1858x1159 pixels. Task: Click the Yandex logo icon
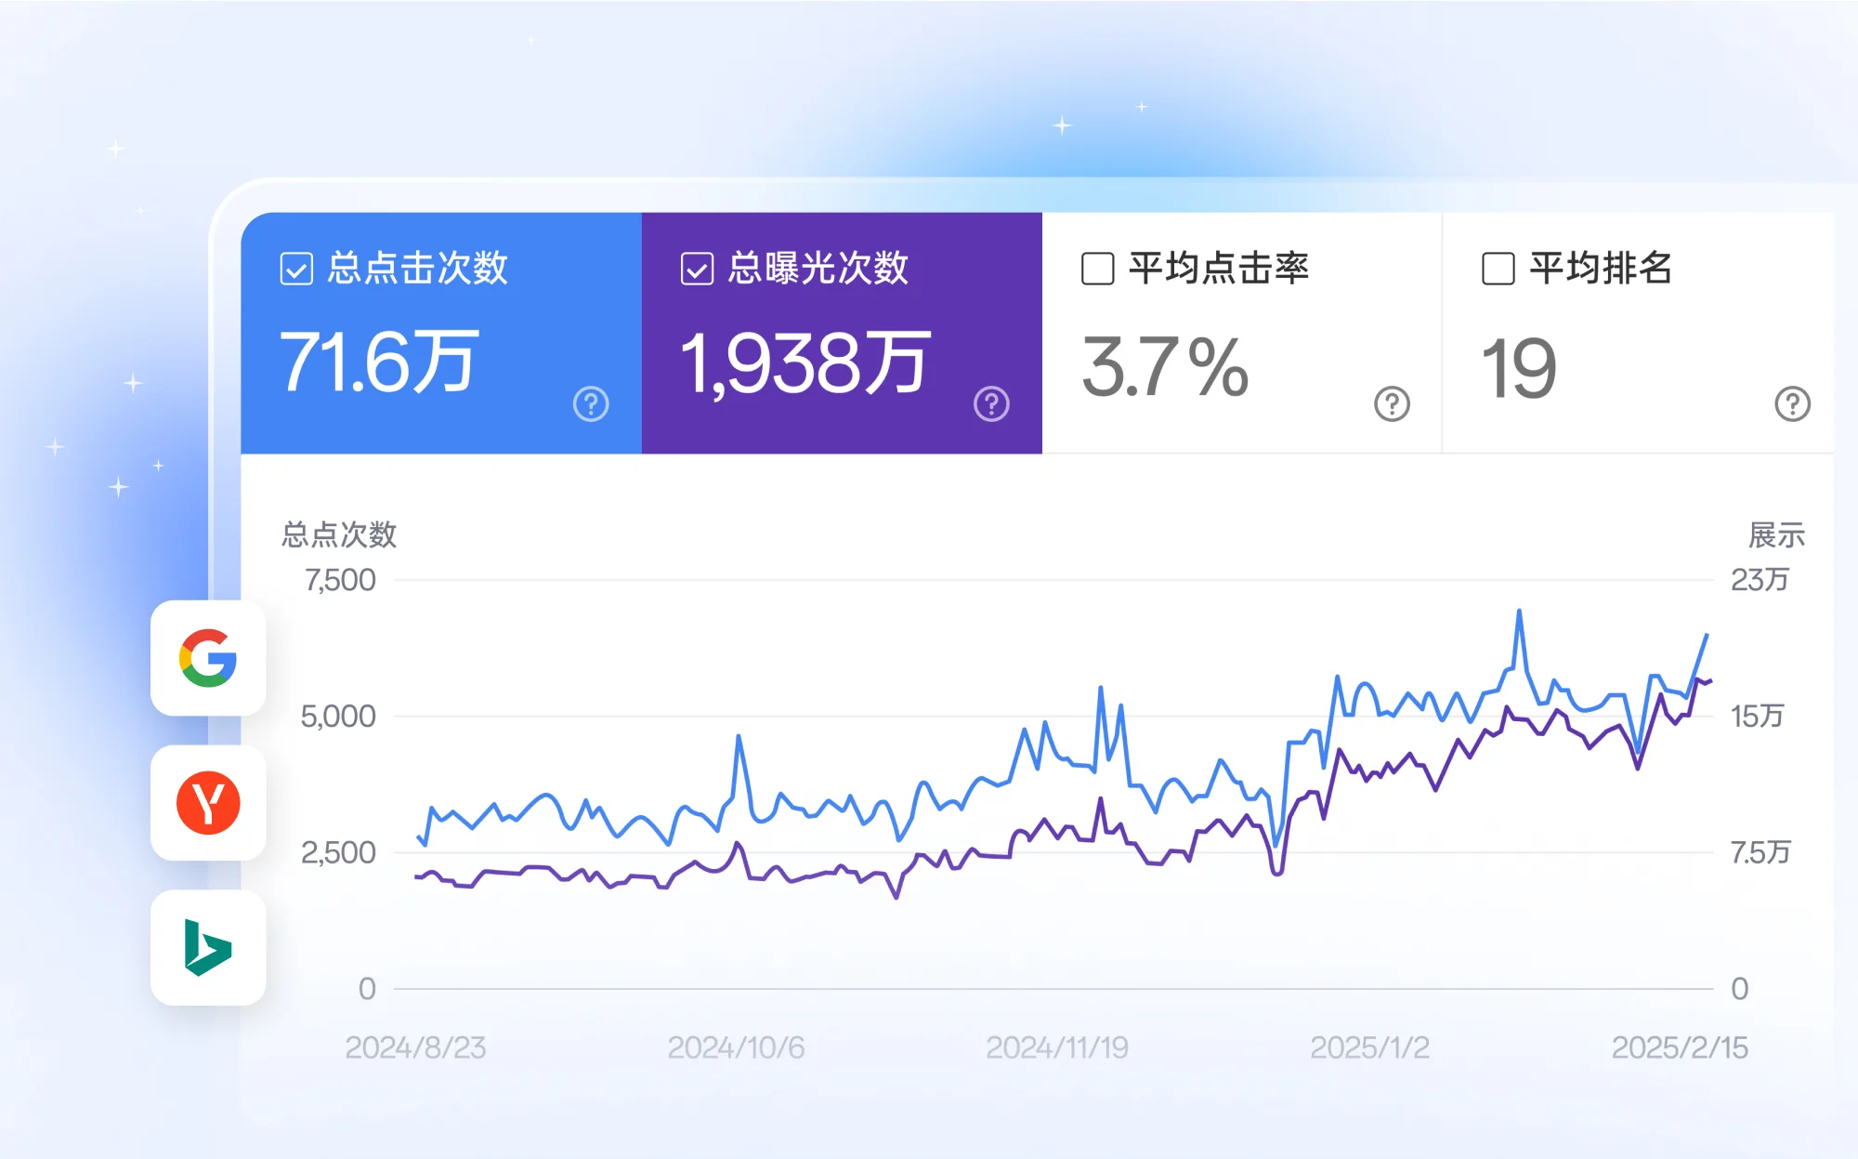(208, 803)
